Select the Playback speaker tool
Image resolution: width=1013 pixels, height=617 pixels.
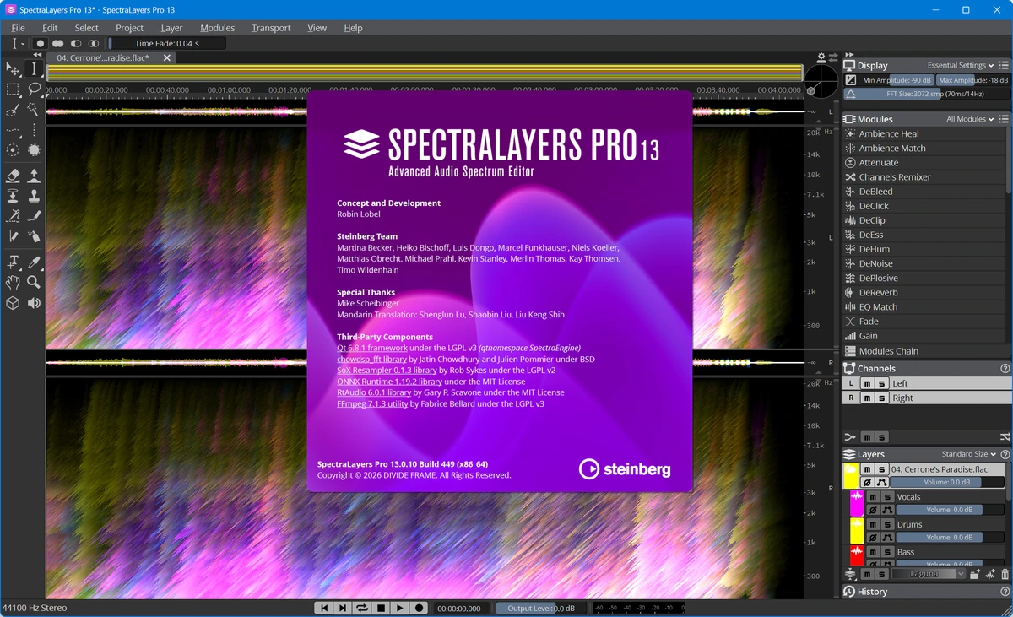point(34,303)
